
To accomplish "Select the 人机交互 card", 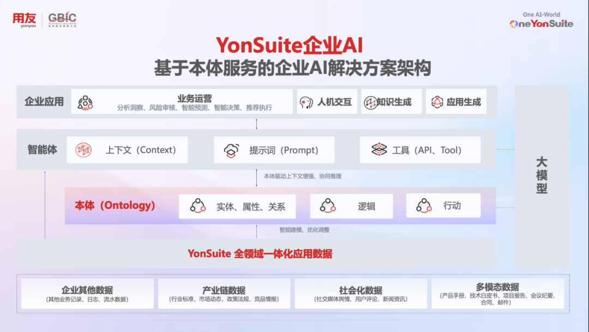I will tap(327, 101).
